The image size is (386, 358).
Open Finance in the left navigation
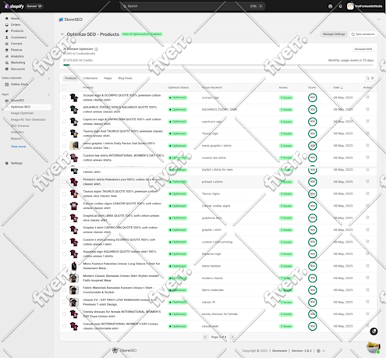(x=16, y=50)
